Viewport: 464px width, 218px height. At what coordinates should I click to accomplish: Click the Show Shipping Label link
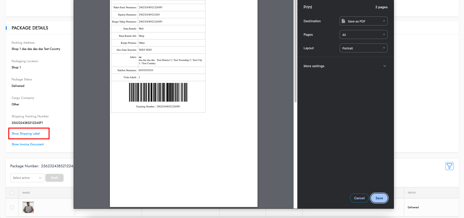26,134
